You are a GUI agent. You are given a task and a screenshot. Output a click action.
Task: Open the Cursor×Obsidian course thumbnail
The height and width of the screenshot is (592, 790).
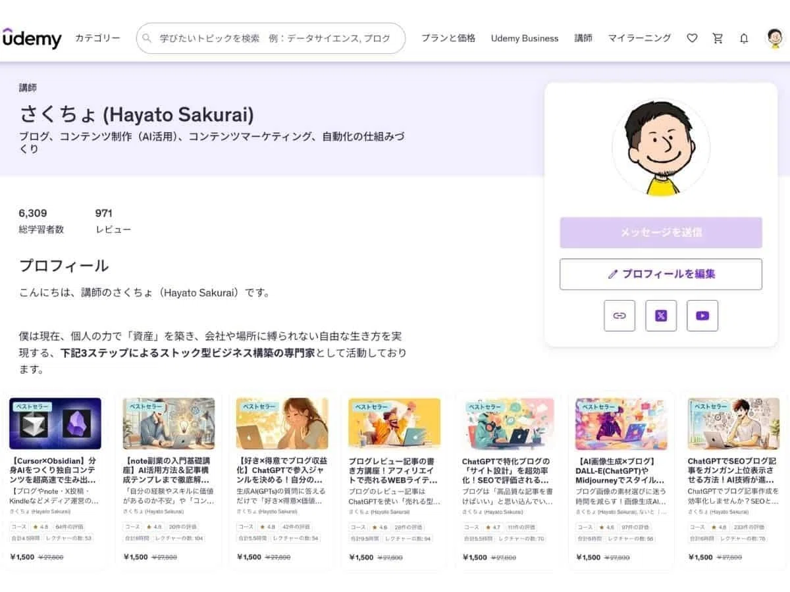pyautogui.click(x=55, y=424)
